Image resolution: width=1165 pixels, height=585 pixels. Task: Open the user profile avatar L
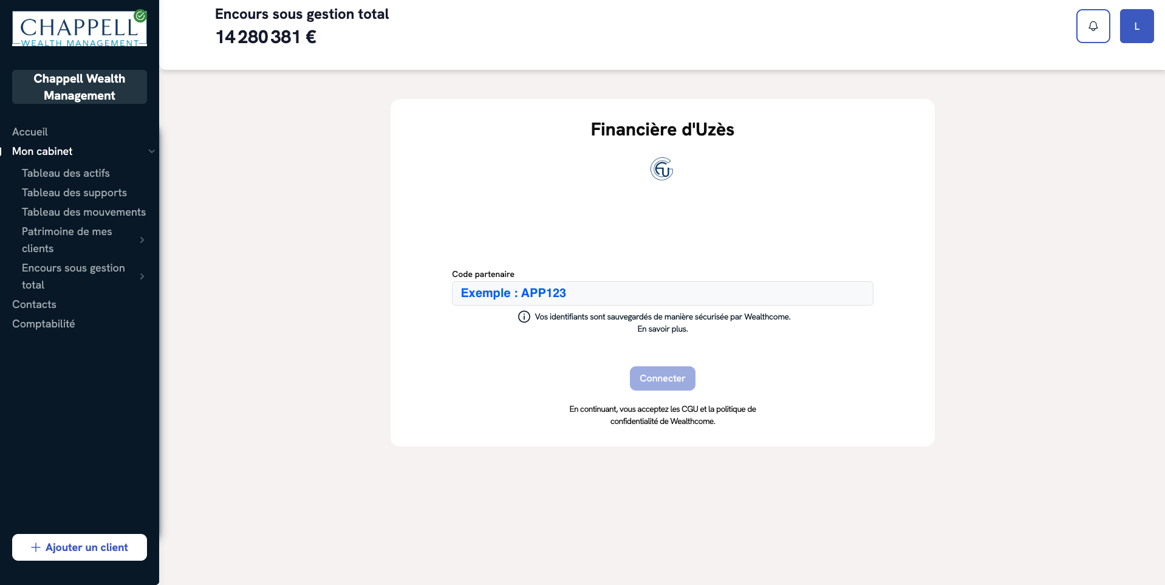click(x=1136, y=26)
